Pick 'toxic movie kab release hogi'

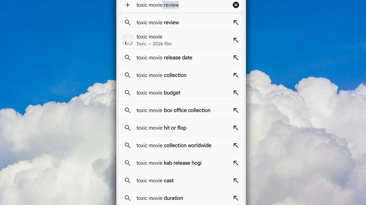pos(181,163)
